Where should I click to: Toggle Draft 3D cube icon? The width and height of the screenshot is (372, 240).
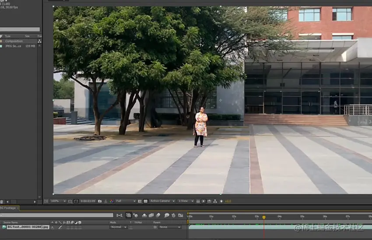pos(136,215)
